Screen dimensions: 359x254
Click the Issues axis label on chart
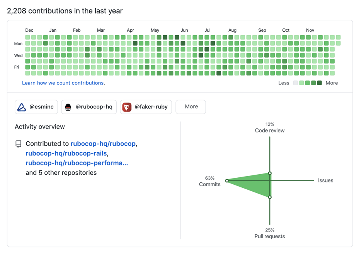click(325, 180)
